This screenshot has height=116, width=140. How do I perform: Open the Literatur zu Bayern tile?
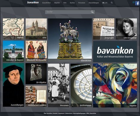13,51
